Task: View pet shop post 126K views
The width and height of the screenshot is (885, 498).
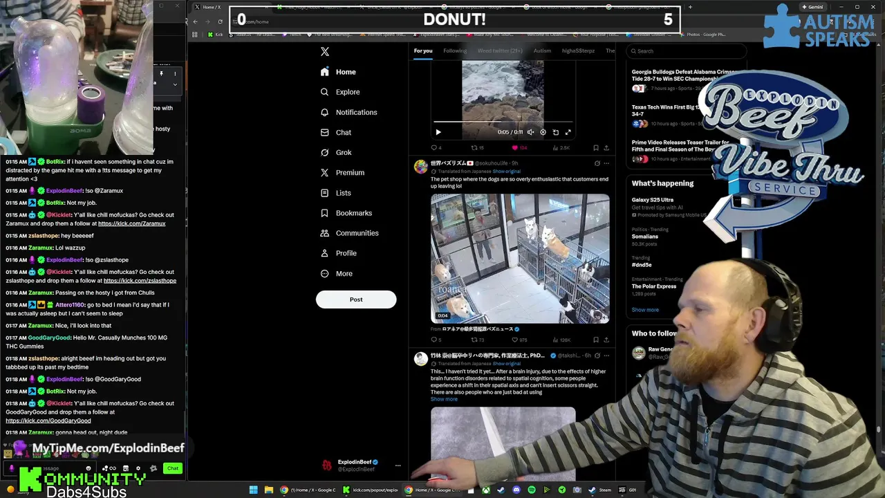Action: pos(561,340)
